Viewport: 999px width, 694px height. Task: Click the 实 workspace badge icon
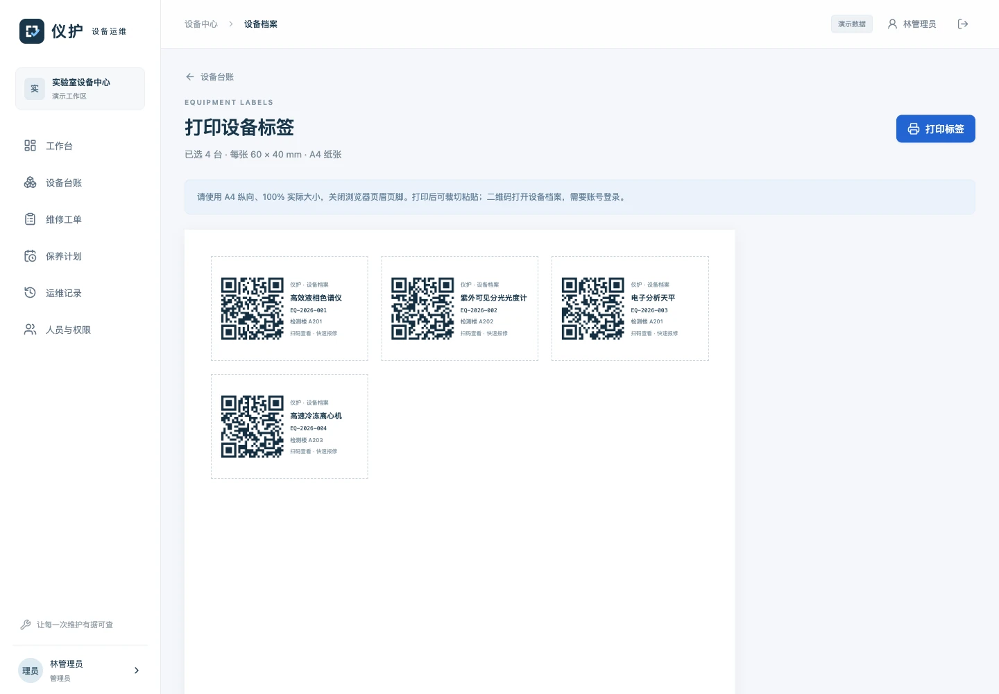click(x=35, y=89)
